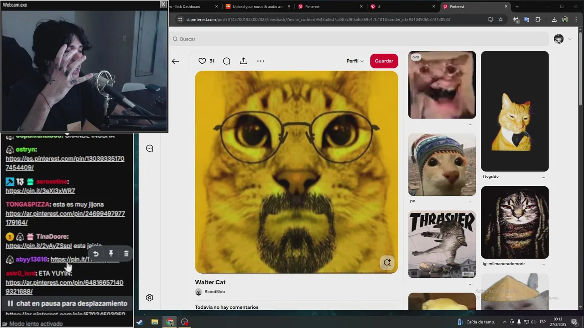
Task: Open comments speech bubble icon on pin
Action: [226, 61]
